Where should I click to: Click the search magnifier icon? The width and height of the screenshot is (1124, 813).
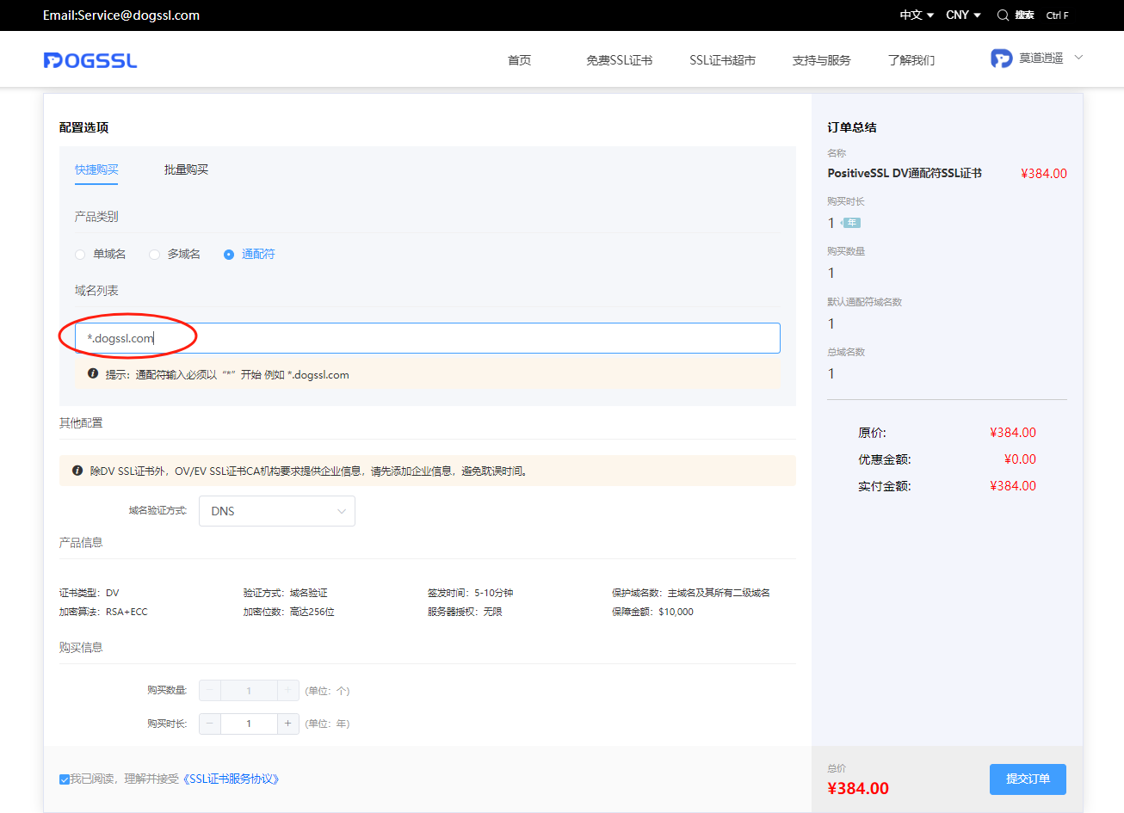pyautogui.click(x=1003, y=15)
